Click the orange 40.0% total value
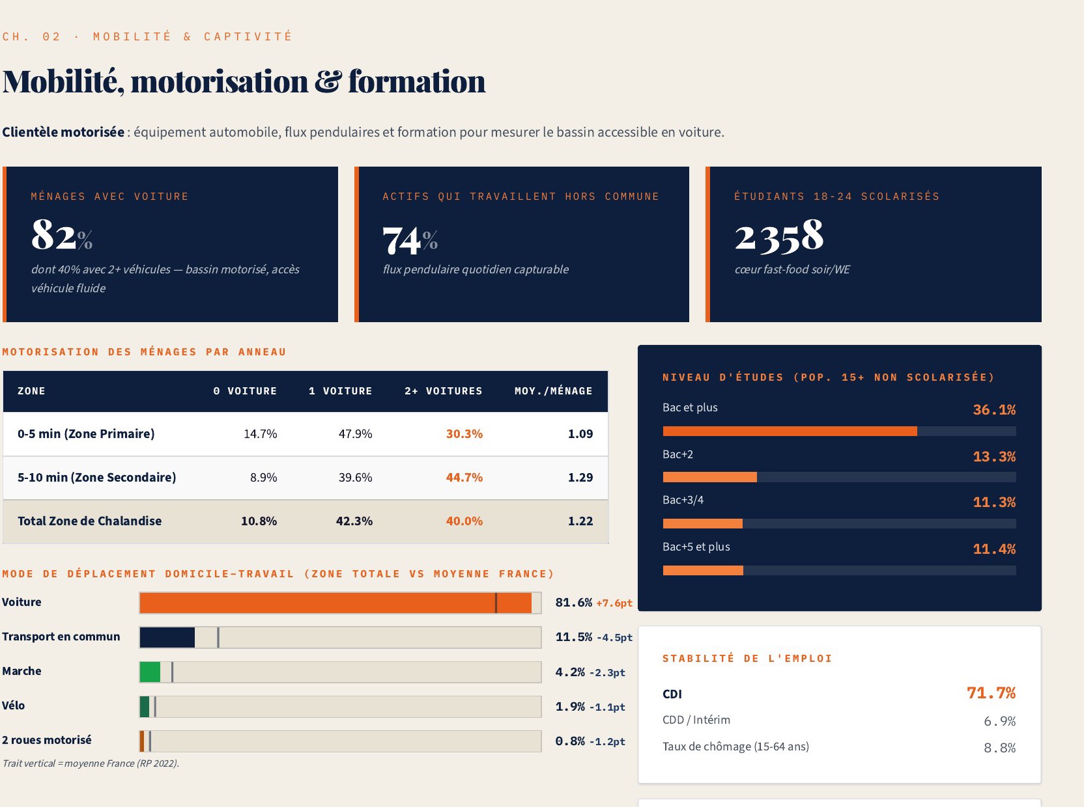Image resolution: width=1084 pixels, height=807 pixels. [464, 521]
